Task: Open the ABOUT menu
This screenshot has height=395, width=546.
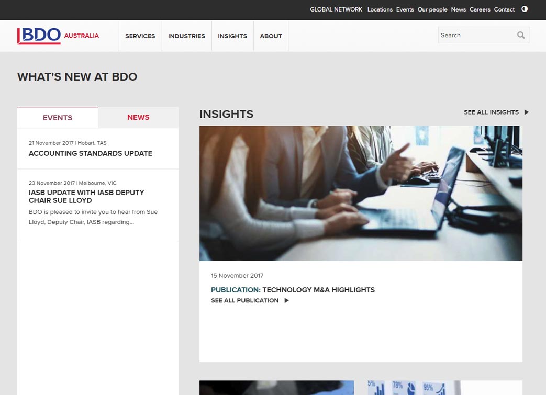Action: [x=271, y=36]
